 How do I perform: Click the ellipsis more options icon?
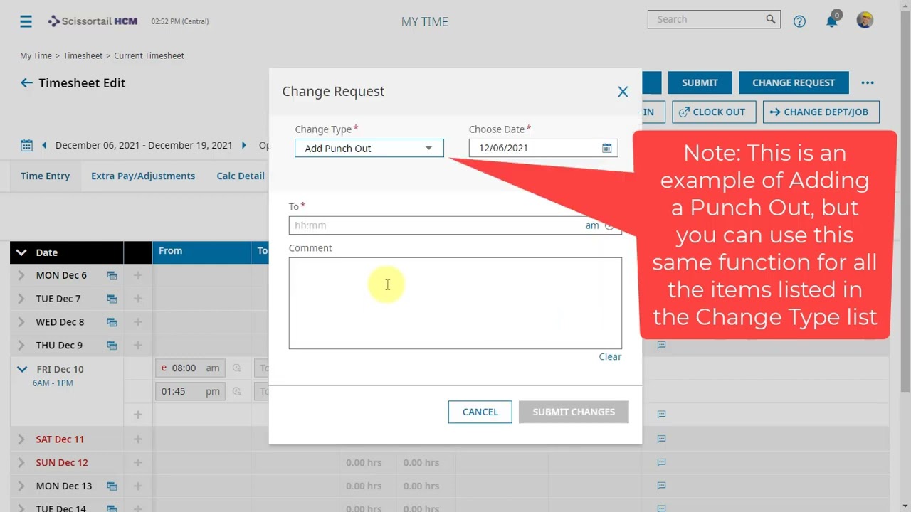click(868, 82)
